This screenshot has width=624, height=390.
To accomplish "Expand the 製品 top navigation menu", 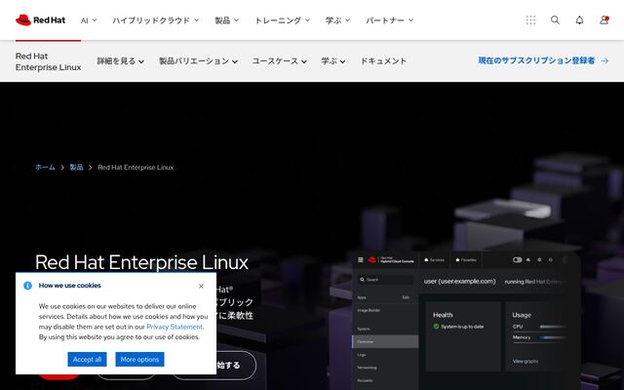I will click(x=226, y=20).
